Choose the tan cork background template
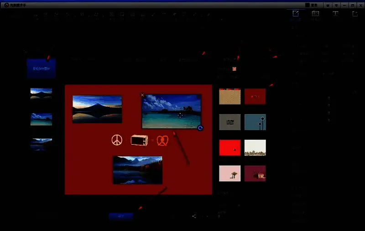The width and height of the screenshot is (365, 231). tap(229, 96)
